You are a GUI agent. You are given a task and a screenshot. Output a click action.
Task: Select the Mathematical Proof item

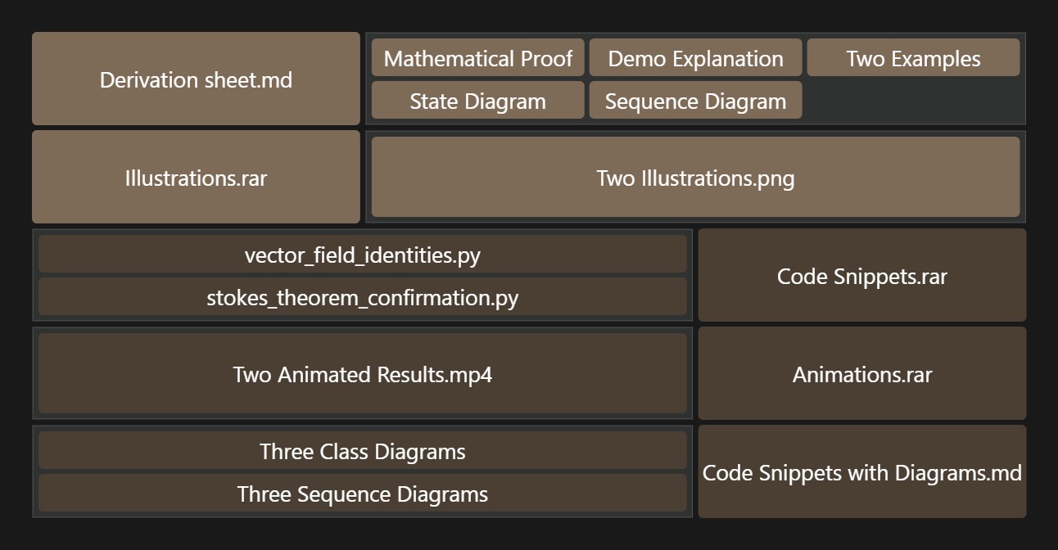(477, 58)
